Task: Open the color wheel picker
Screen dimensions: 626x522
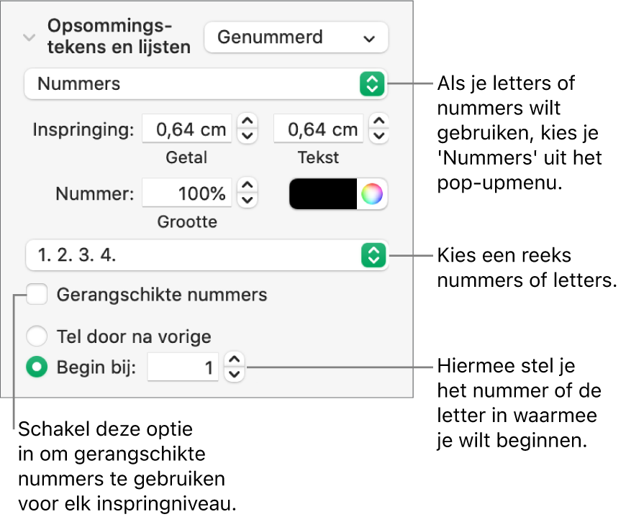Action: tap(372, 193)
